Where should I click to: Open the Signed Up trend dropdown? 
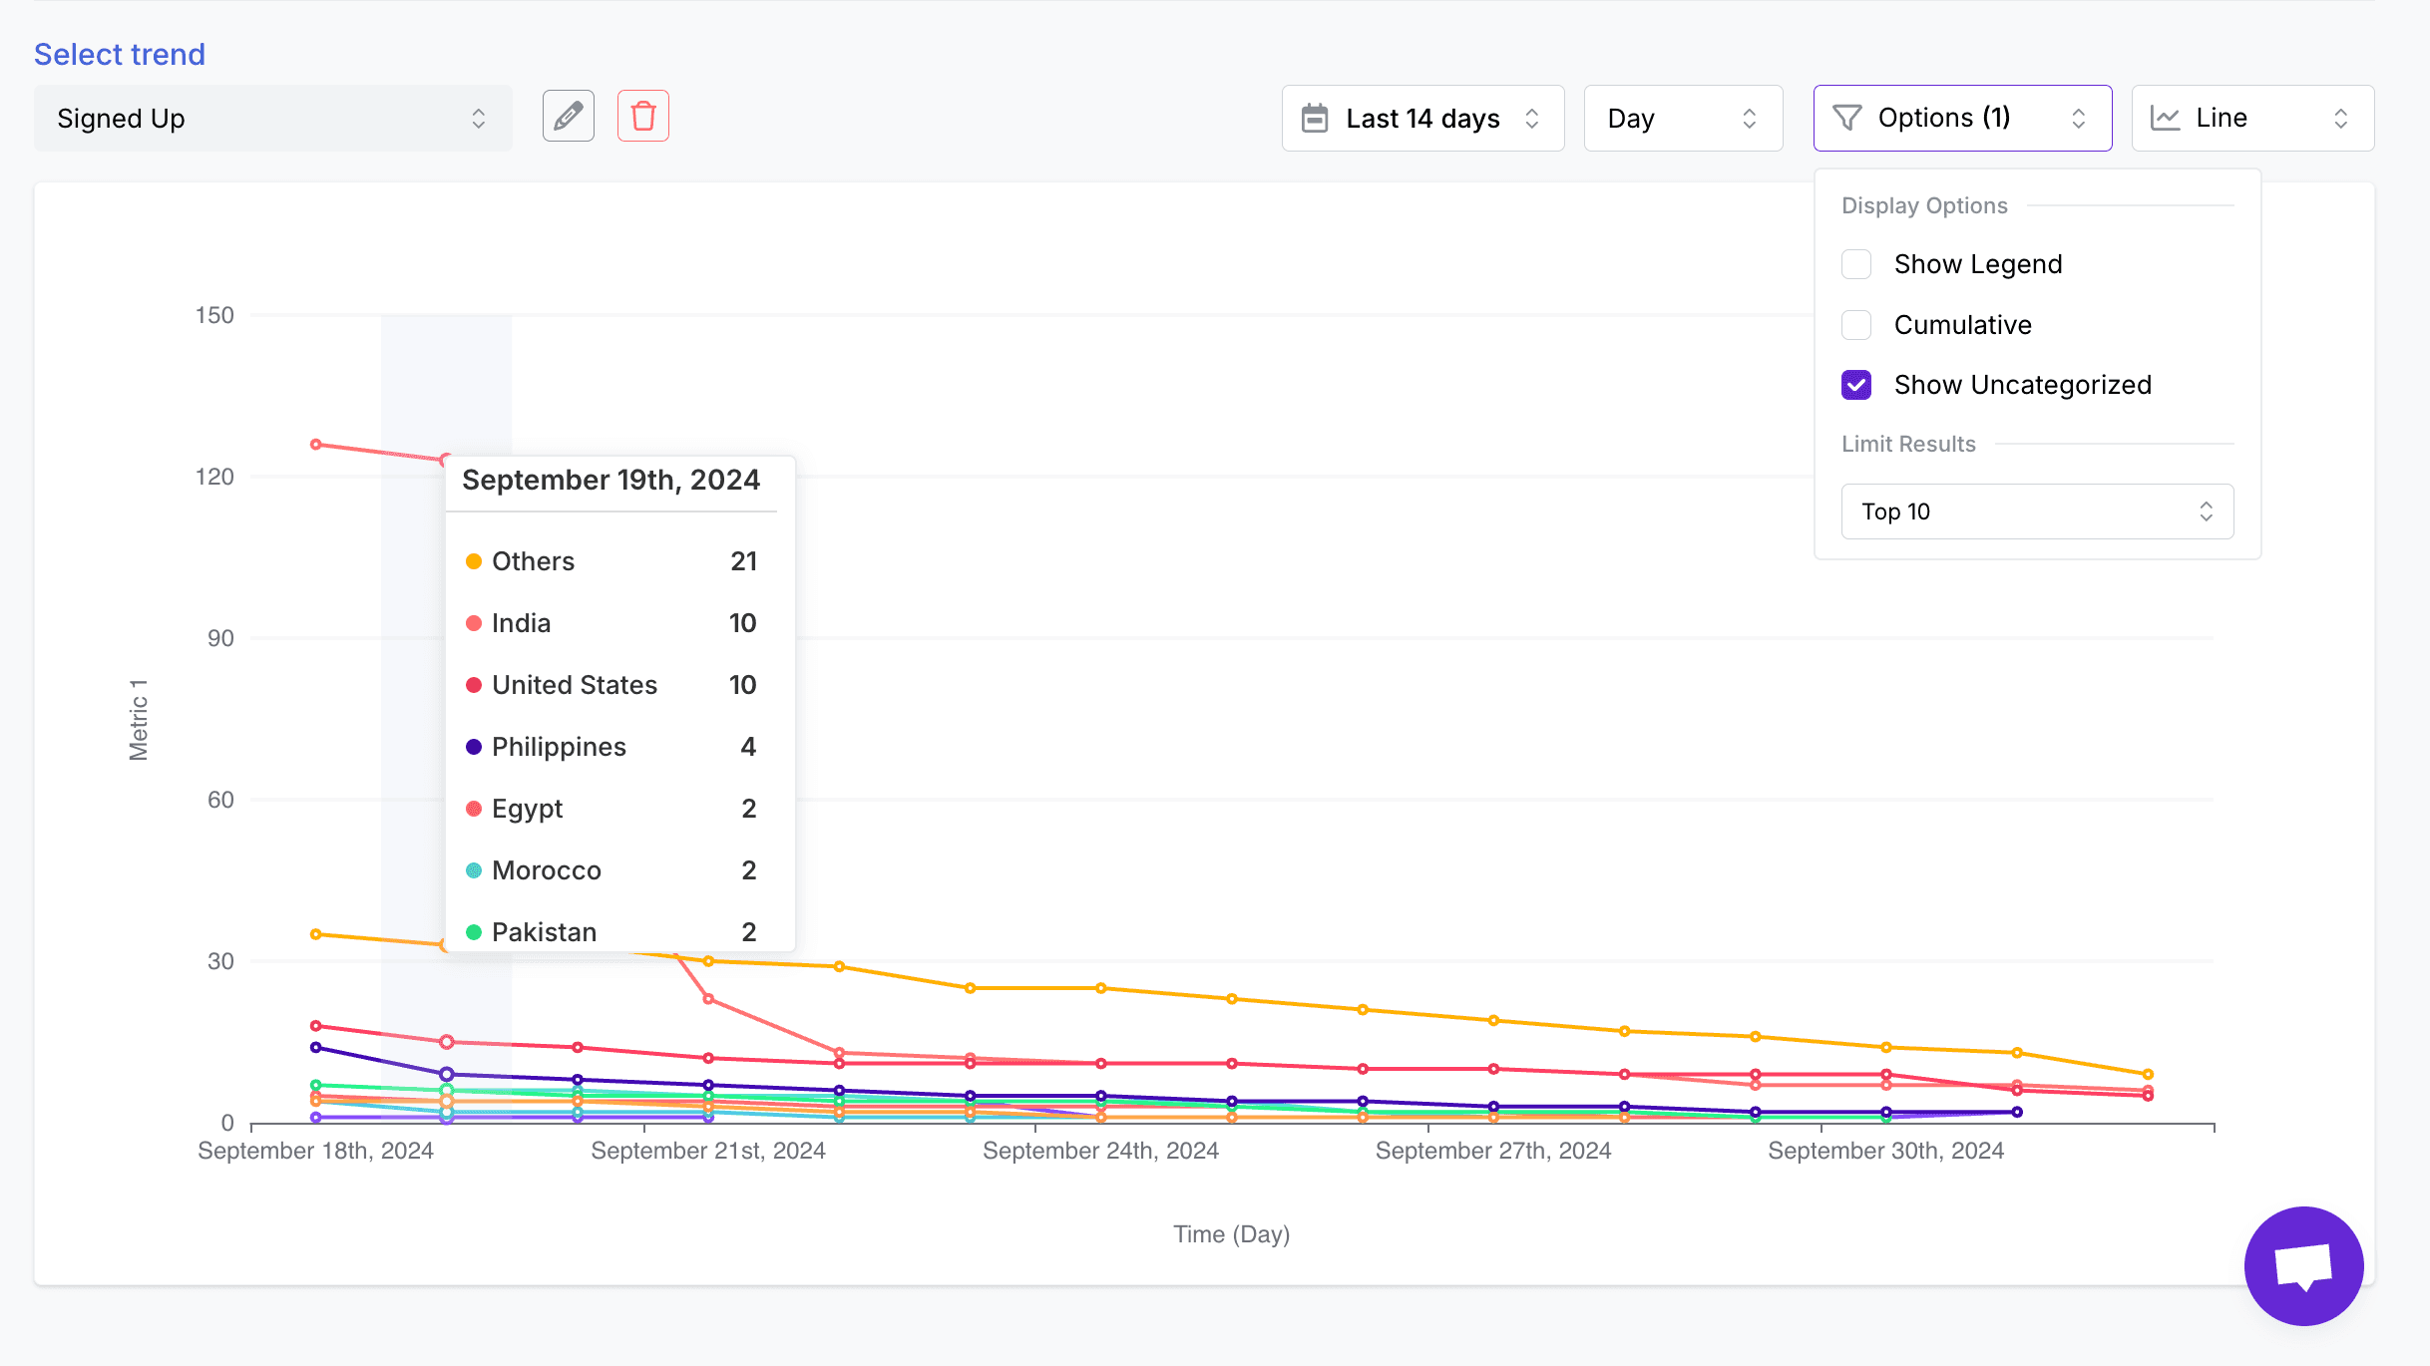(x=273, y=119)
